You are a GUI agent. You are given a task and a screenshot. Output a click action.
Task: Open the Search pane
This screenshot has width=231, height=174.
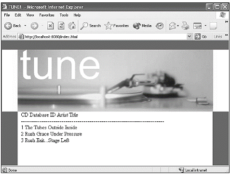(91, 26)
